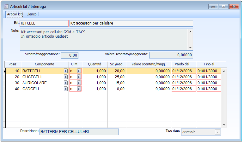
Task: Open lookup button next to GADCELL component
Action: click(x=66, y=89)
